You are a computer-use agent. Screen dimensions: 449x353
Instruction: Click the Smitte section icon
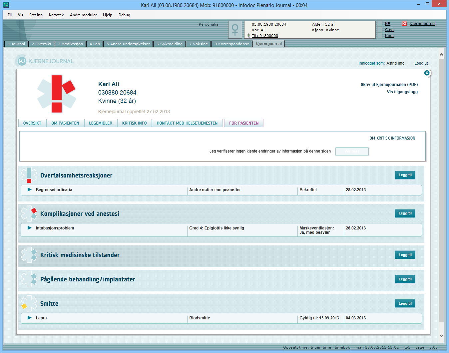[x=29, y=303]
